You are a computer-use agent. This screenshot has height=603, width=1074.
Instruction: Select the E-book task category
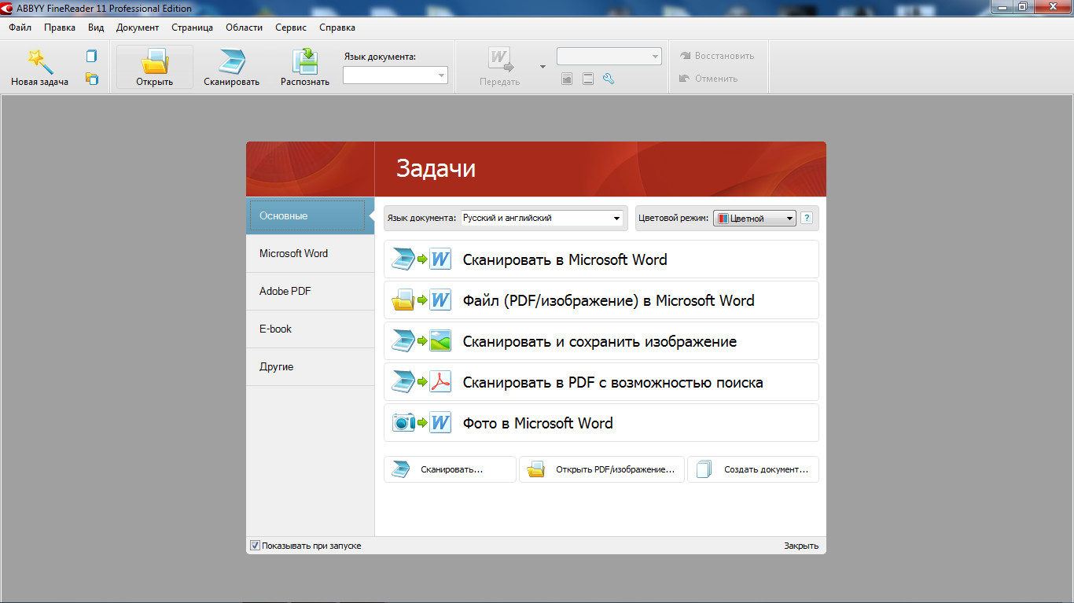tap(276, 329)
